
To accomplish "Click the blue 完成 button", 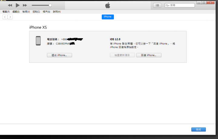I will pos(199,130).
